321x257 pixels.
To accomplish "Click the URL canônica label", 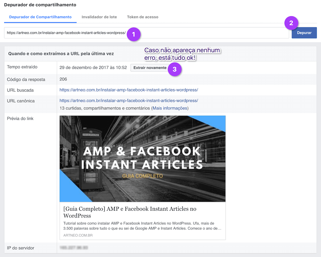I will coord(21,101).
